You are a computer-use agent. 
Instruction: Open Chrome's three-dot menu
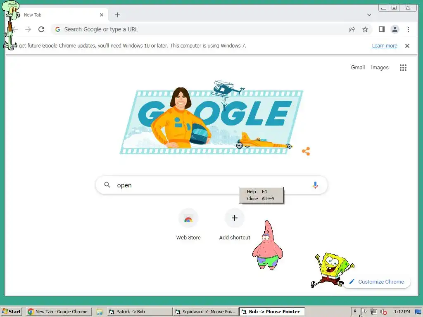408,29
